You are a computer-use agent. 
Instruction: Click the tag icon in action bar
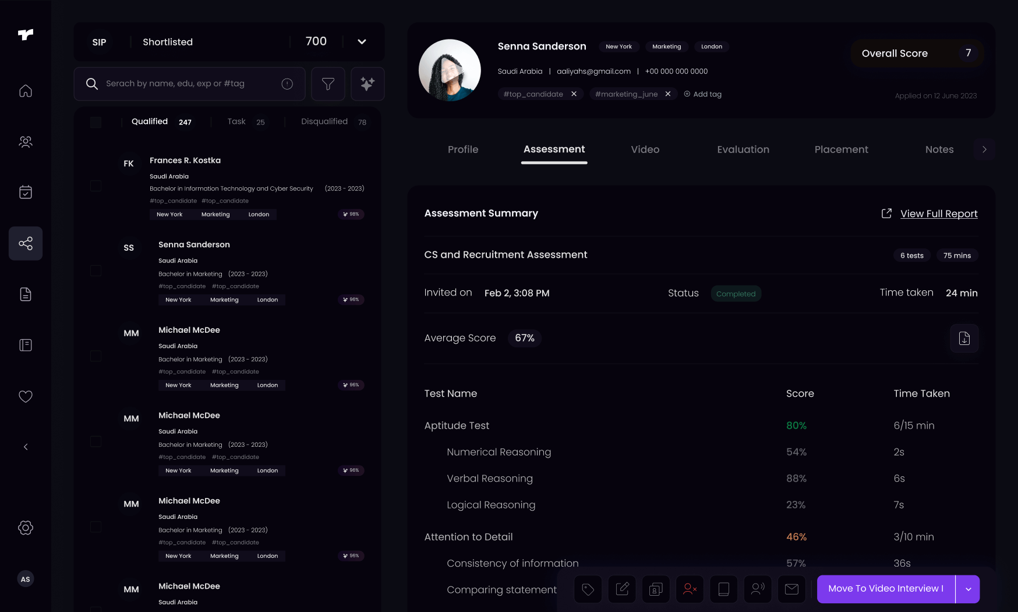click(x=588, y=589)
